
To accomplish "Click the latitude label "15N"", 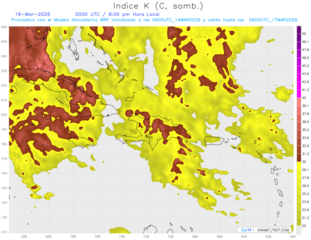I will (4, 188).
